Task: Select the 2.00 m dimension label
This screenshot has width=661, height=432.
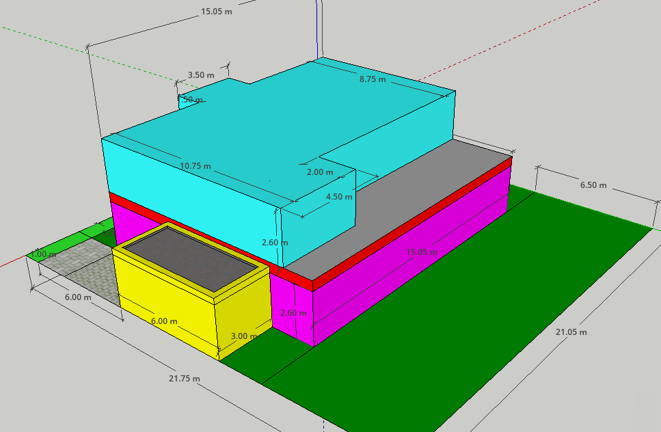Action: coord(319,172)
